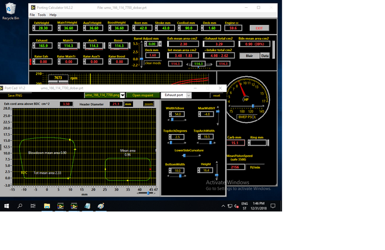Click the LowerSideCurvature slider

tap(191, 156)
